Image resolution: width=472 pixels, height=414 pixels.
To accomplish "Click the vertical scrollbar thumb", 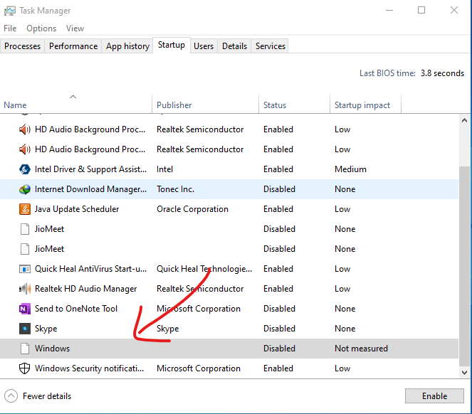I will pos(464,266).
